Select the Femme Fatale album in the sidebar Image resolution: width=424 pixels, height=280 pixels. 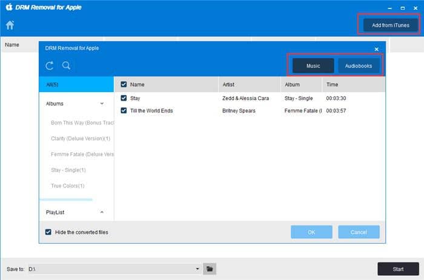click(x=82, y=154)
